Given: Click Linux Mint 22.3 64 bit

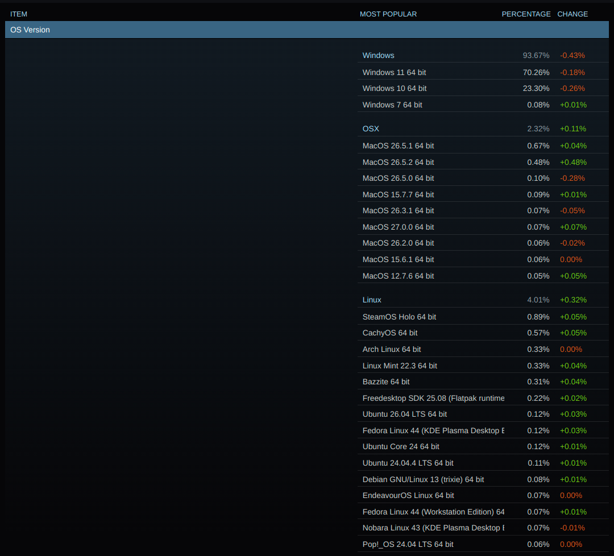Looking at the screenshot, I should pos(483,366).
